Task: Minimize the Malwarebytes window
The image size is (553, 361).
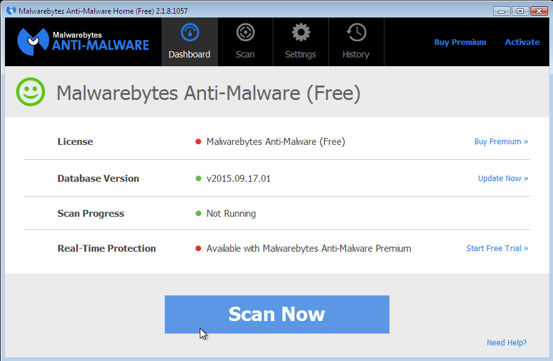Action: pyautogui.click(x=501, y=11)
